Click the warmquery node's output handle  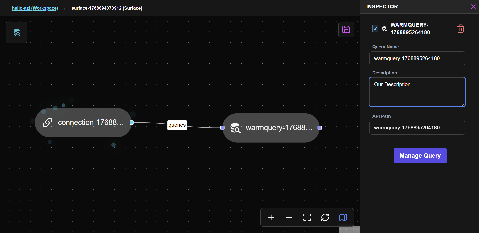coord(319,128)
